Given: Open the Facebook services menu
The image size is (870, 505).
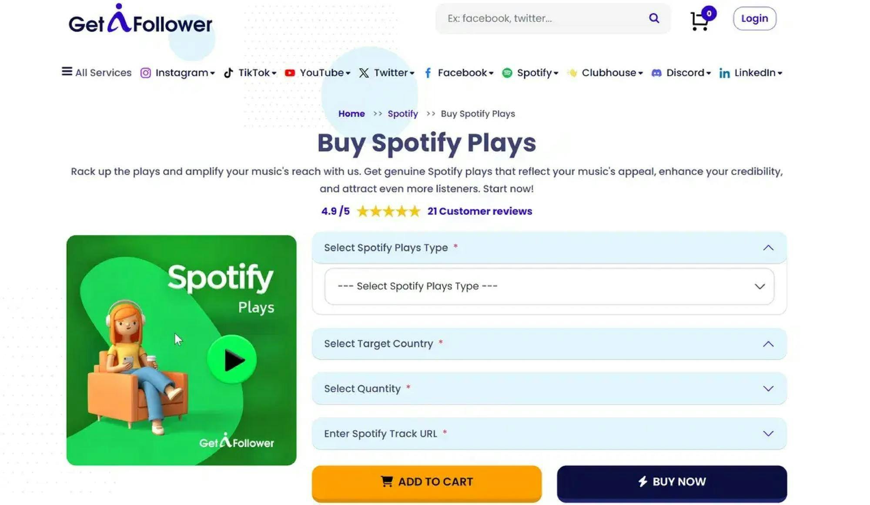Looking at the screenshot, I should point(462,73).
